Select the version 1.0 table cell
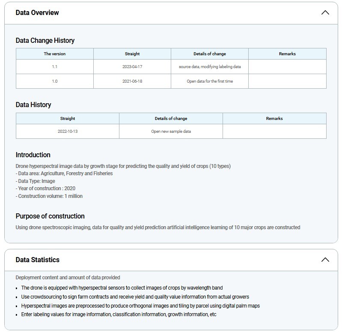 (x=55, y=81)
